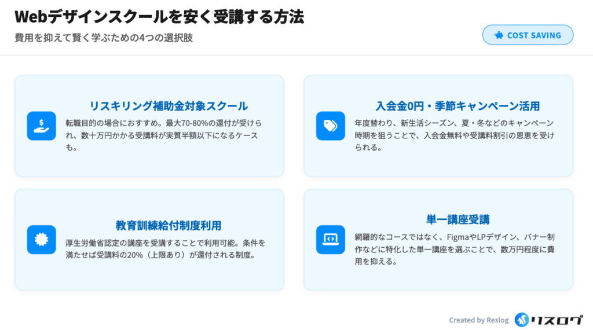Select the 単一講座受講 heading
This screenshot has width=593, height=330.
tap(457, 220)
